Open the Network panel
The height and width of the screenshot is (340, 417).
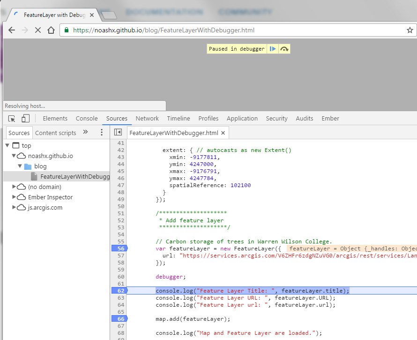(147, 119)
